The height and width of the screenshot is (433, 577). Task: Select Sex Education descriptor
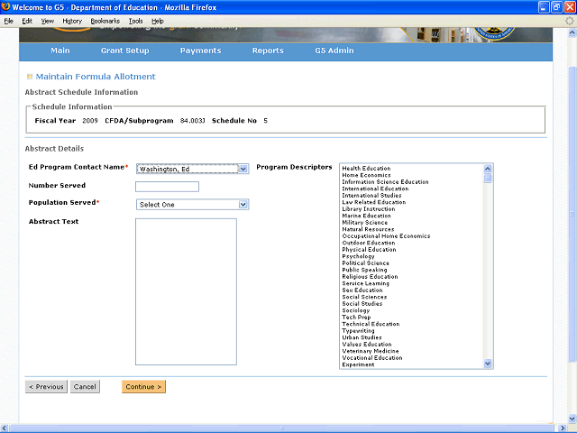pos(362,290)
